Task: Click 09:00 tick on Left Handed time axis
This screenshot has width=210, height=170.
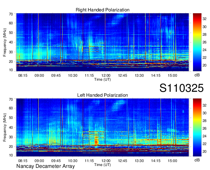Action: click(x=39, y=161)
